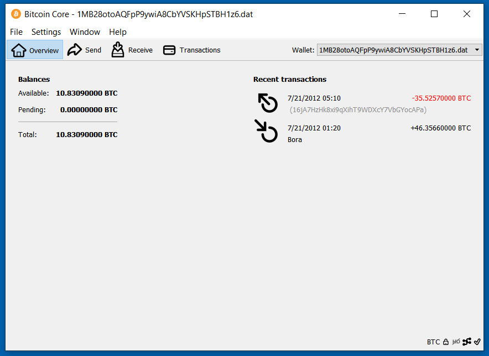Image resolution: width=489 pixels, height=356 pixels.
Task: Select the +46.35660000 BTC transaction amount
Action: click(x=440, y=128)
